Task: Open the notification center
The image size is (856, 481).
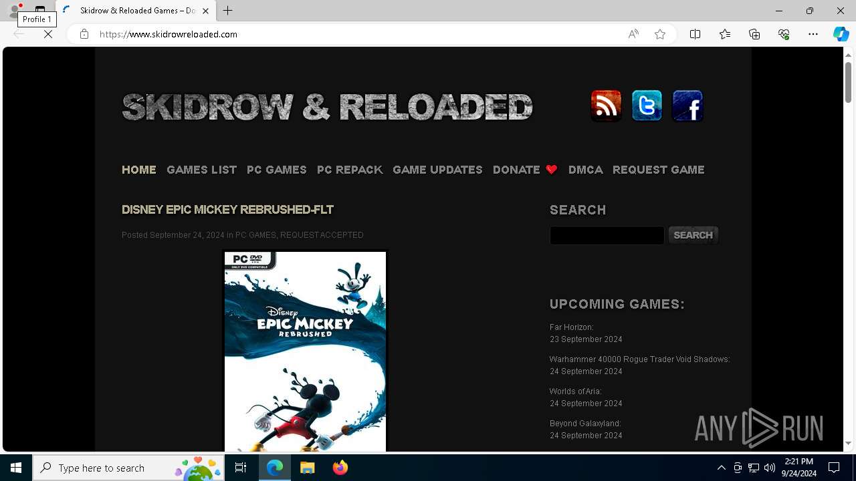Action: click(x=834, y=468)
